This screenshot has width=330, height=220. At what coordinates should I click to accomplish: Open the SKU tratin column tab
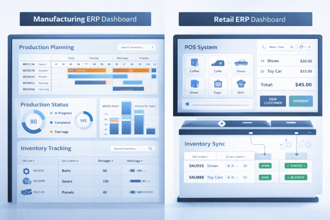coord(200,156)
